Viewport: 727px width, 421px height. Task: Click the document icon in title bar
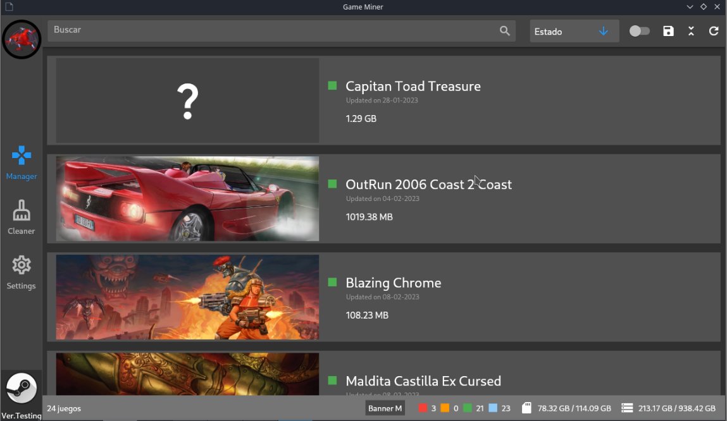9,6
